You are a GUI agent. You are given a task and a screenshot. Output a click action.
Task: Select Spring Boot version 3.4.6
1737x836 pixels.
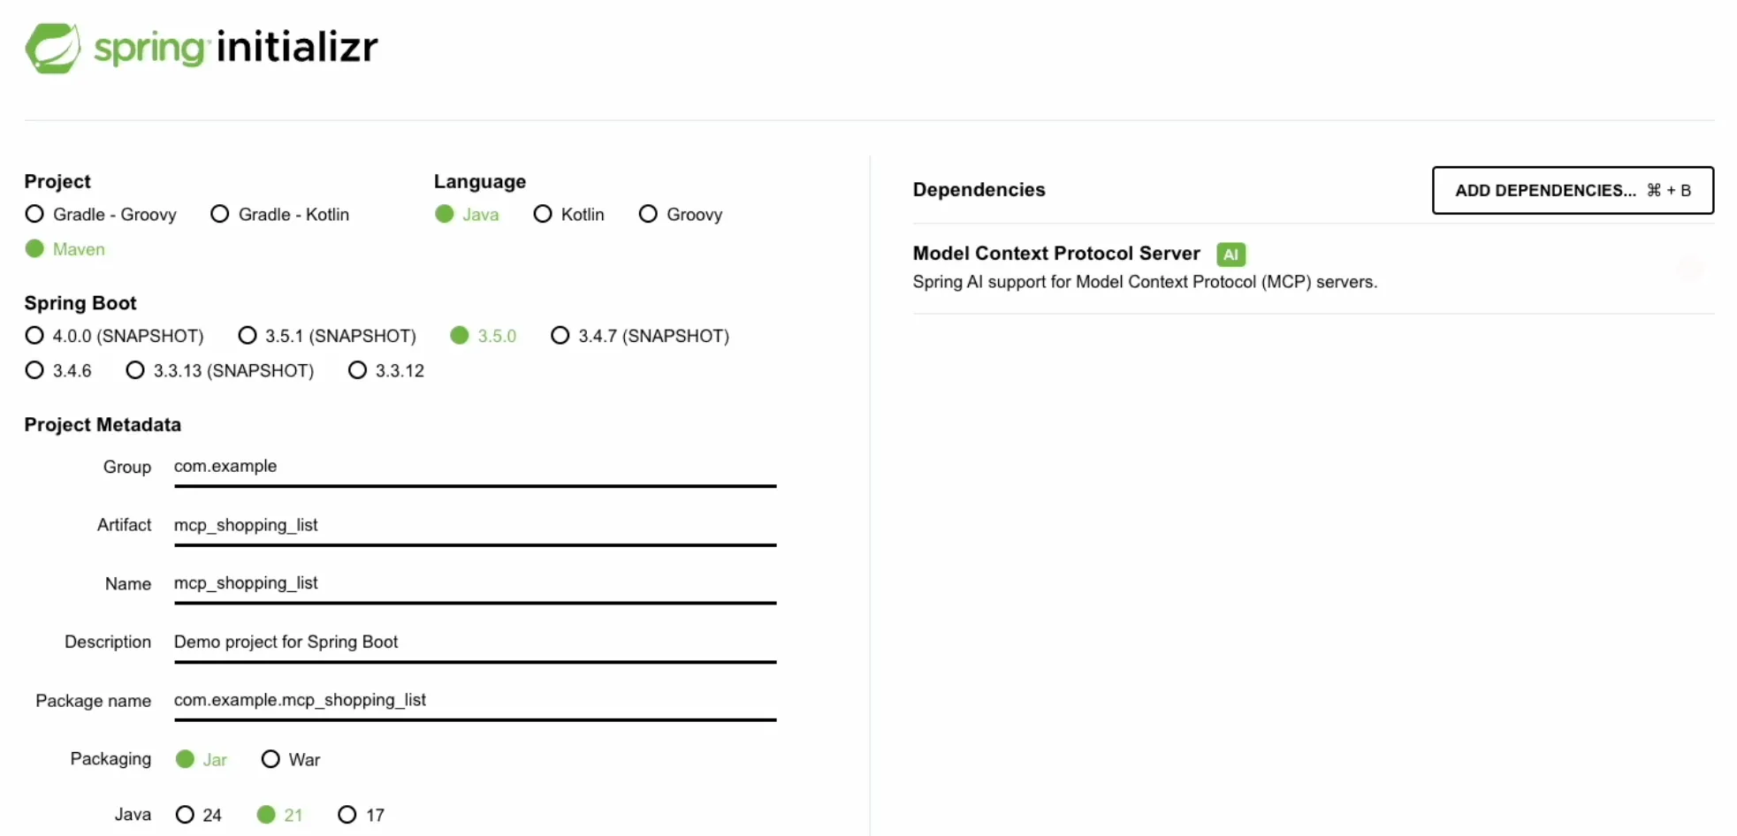[x=34, y=370]
